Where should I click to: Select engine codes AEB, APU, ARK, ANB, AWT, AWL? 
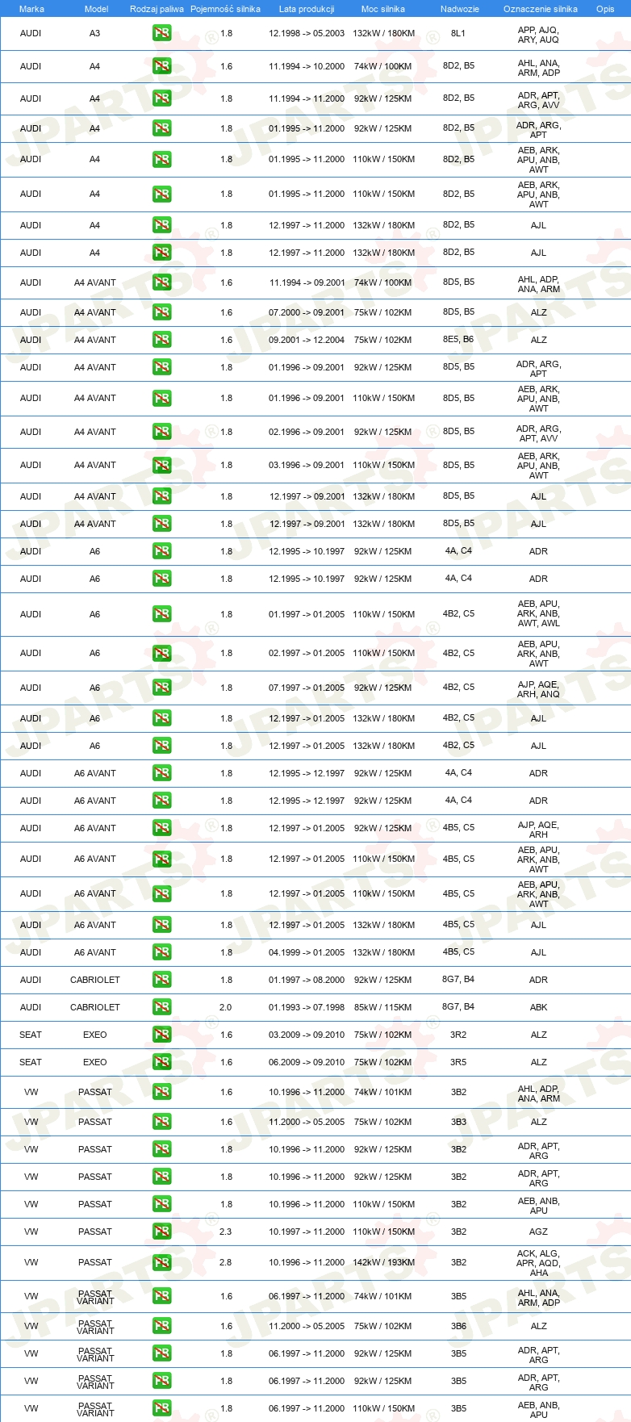pos(538,613)
